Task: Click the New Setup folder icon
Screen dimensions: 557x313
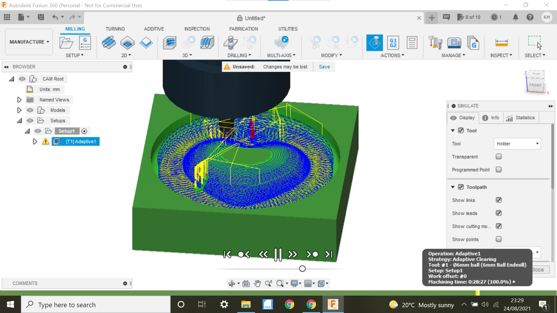Action: click(x=66, y=43)
